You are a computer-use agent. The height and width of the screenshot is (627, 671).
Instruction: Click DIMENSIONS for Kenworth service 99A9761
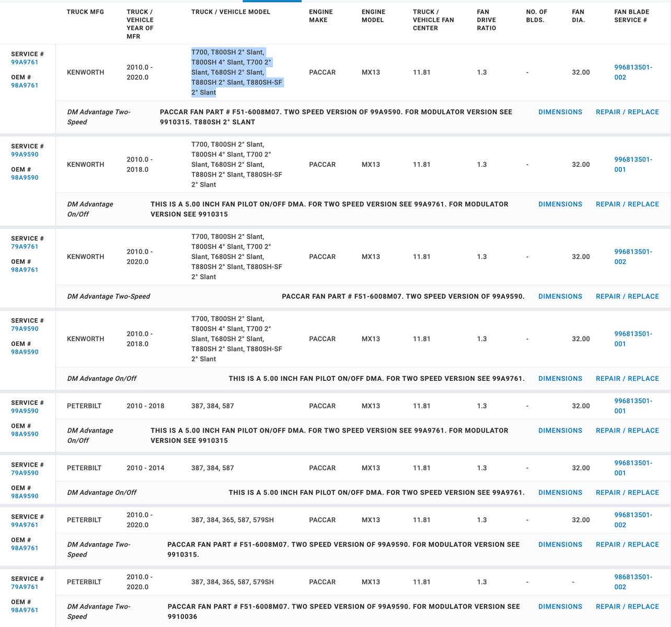tap(560, 112)
